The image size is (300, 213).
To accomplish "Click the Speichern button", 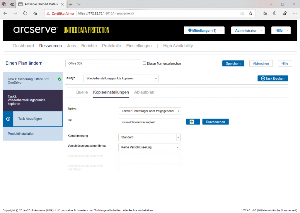I will click(x=233, y=64).
